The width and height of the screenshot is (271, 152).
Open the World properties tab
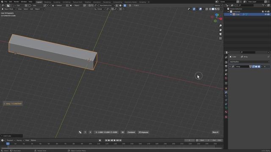pyautogui.click(x=226, y=78)
